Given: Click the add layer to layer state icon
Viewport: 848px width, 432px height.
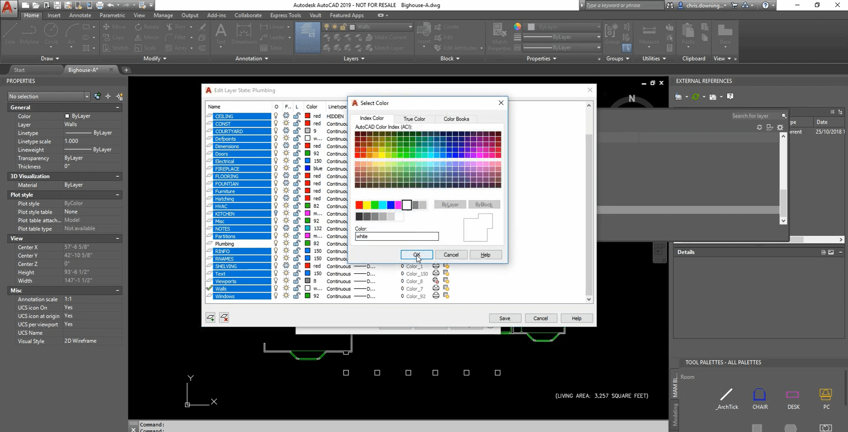Looking at the screenshot, I should [210, 318].
